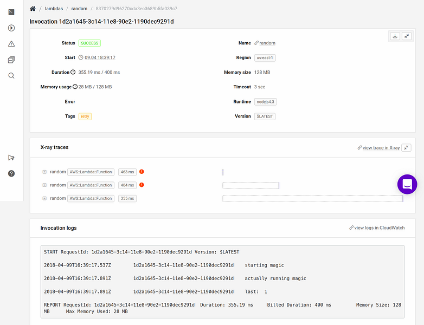Collapse the X-ray traces panel
This screenshot has width=424, height=325.
(x=407, y=148)
